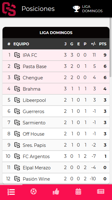Click the GS logo in header
Viewport: 112px width, 200px height.
(9, 9)
